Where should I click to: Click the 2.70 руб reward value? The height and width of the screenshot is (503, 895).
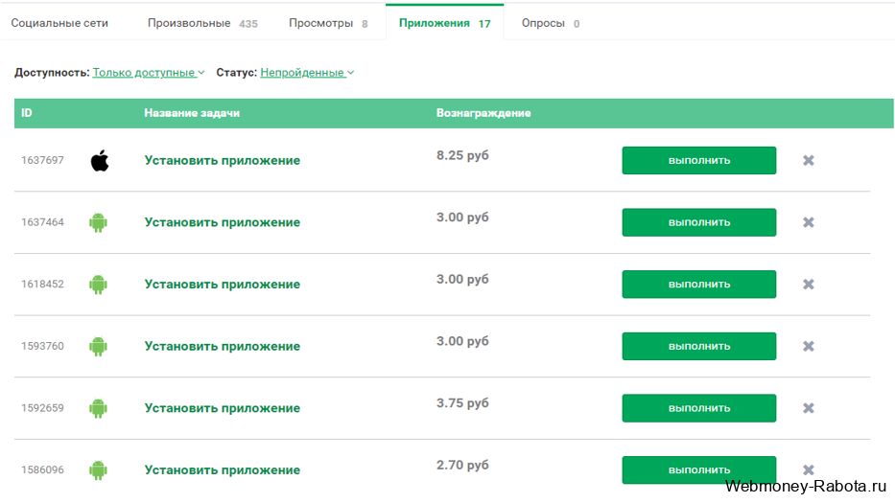tap(462, 466)
